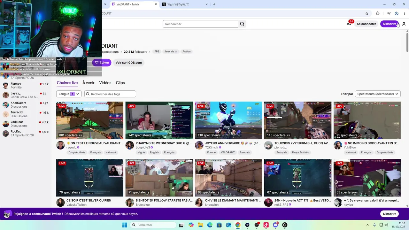Image resolution: width=409 pixels, height=230 pixels.
Task: Open Task View on the taskbar
Action: point(181,225)
